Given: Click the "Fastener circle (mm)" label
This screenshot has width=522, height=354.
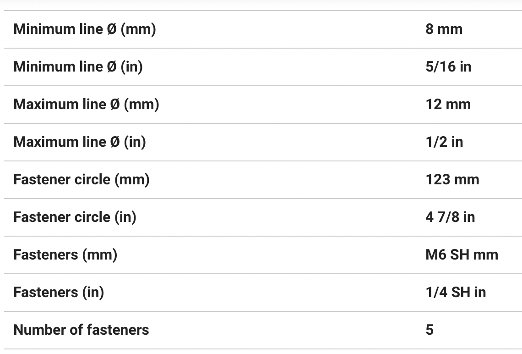Looking at the screenshot, I should pyautogui.click(x=82, y=180).
